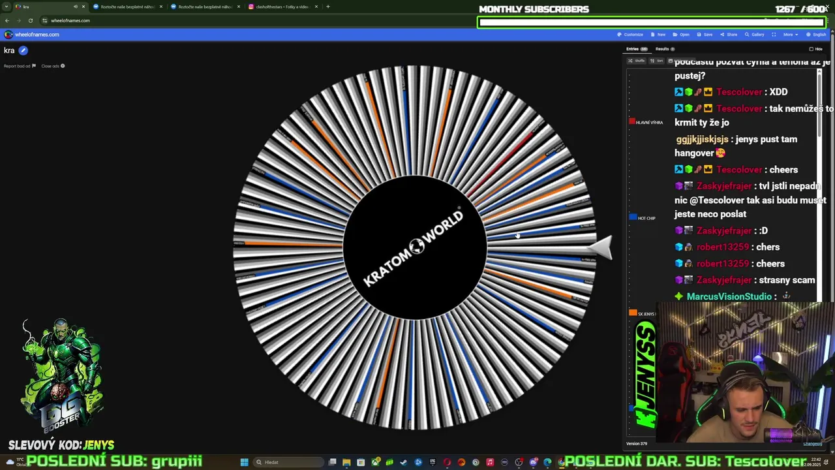Click the Version 379 text

click(637, 444)
